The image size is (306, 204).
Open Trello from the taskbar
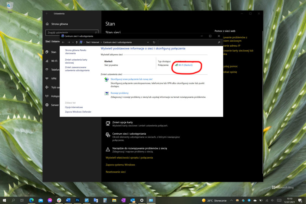(87, 200)
